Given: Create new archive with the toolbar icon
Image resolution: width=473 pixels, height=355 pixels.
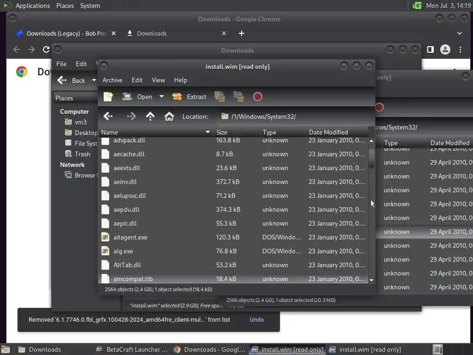Looking at the screenshot, I should [x=108, y=97].
